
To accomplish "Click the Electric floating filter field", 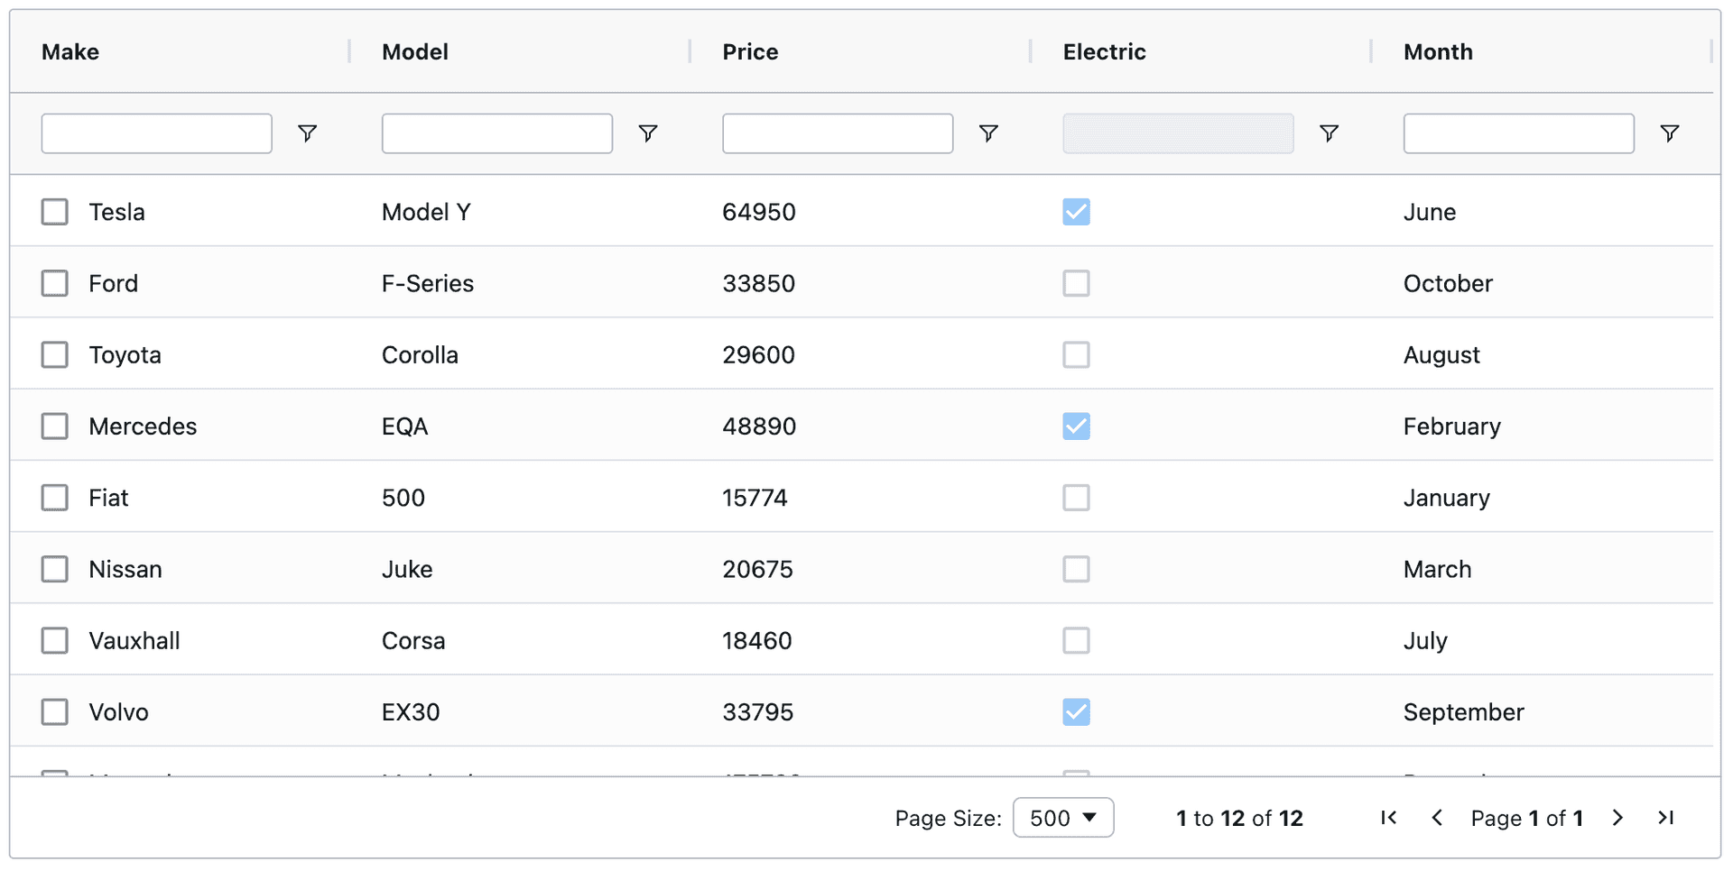I will [1178, 133].
